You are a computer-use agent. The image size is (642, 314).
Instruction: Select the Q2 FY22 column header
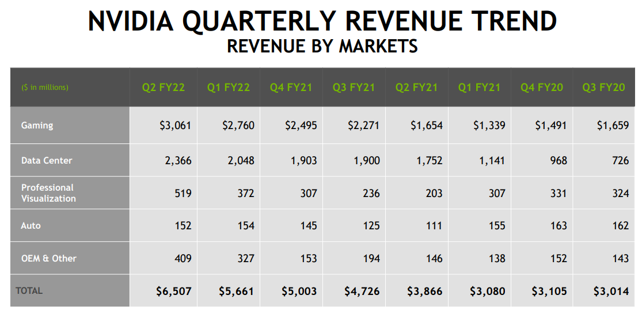click(164, 88)
